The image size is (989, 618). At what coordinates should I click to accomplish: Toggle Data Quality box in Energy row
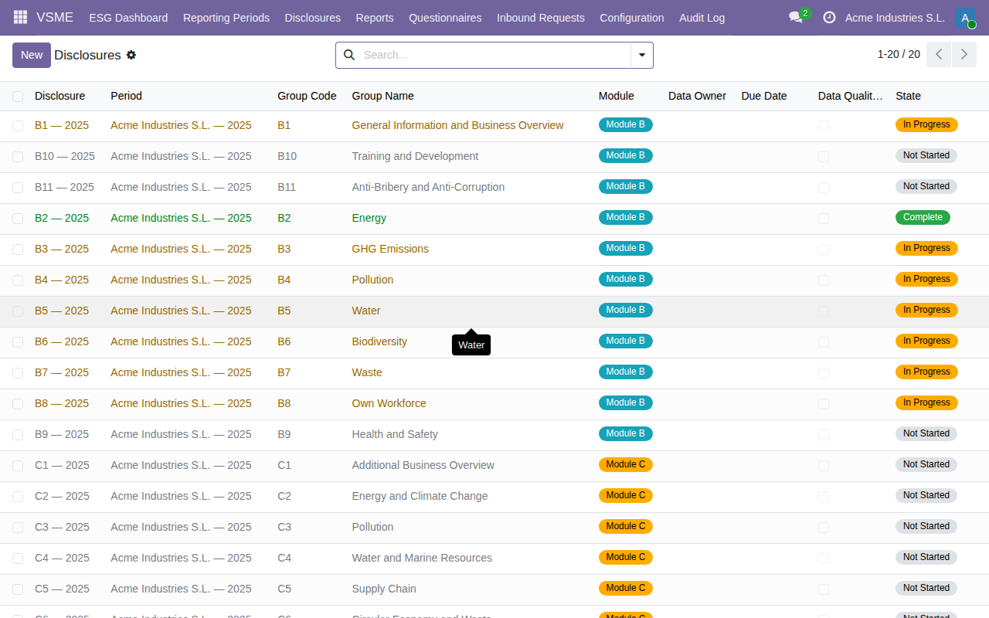coord(824,218)
